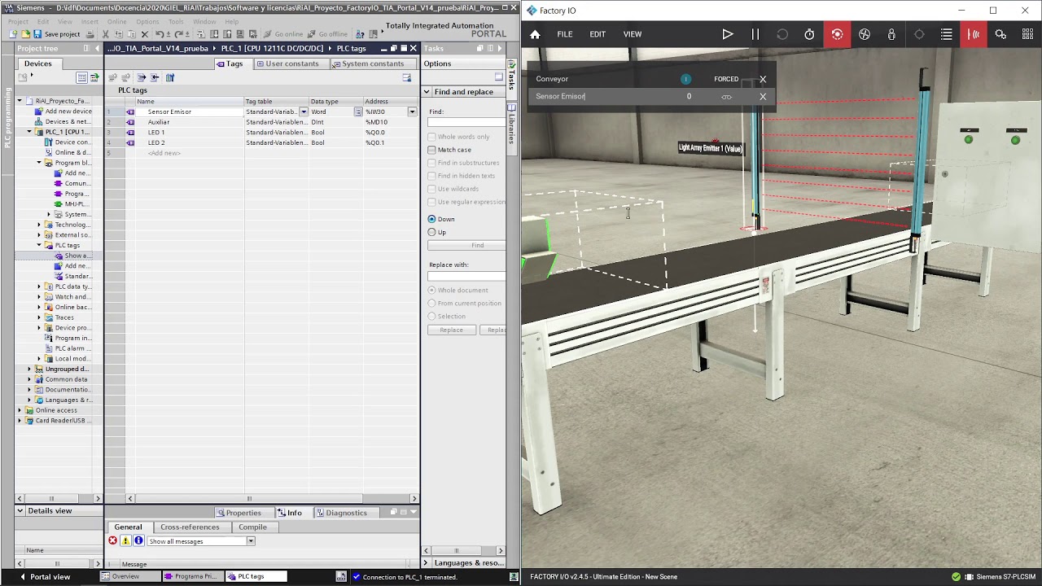Open the tag list lines icon in Factory IO
Image resolution: width=1042 pixels, height=586 pixels.
tap(946, 34)
